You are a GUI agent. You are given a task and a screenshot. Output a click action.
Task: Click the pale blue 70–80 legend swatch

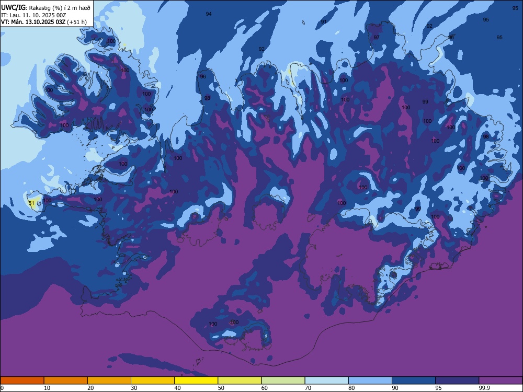click(326, 381)
